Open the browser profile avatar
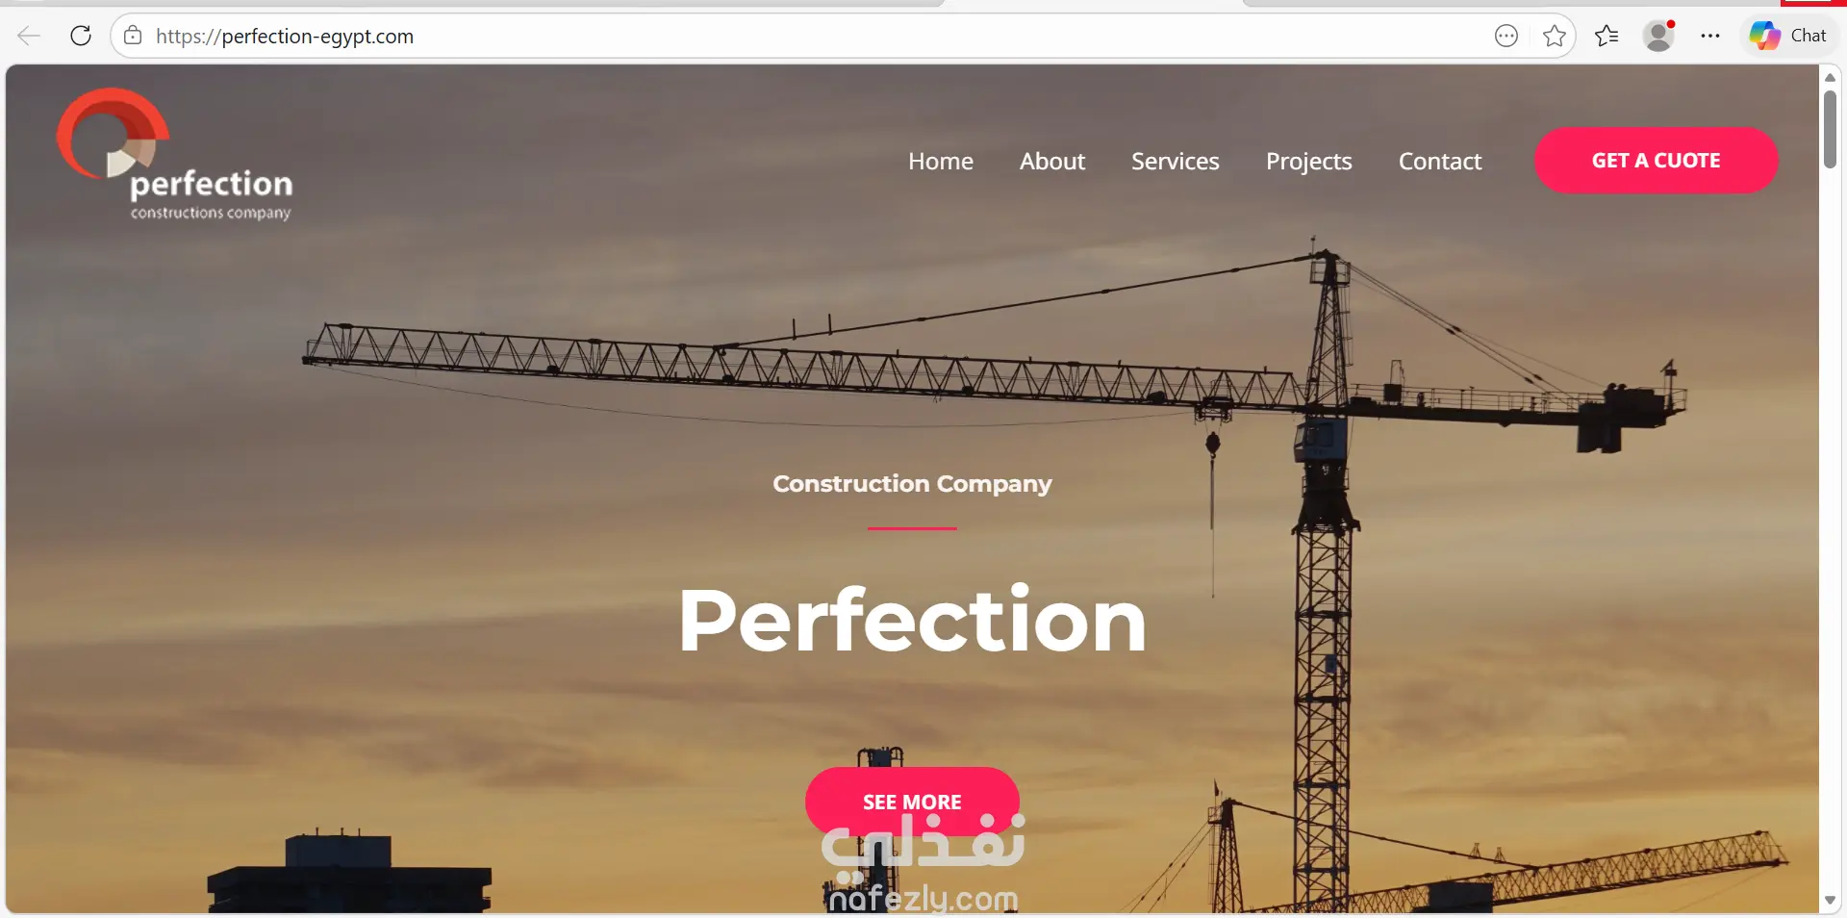 [x=1658, y=37]
